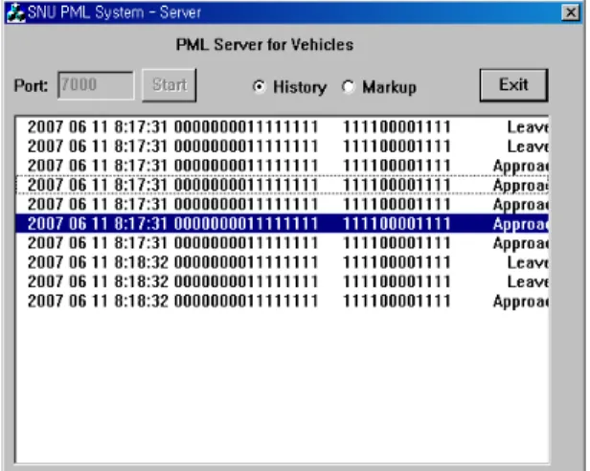Image resolution: width=590 pixels, height=471 pixels.
Task: Select the blue highlighted 8:17:31 Approach row
Action: (x=283, y=223)
